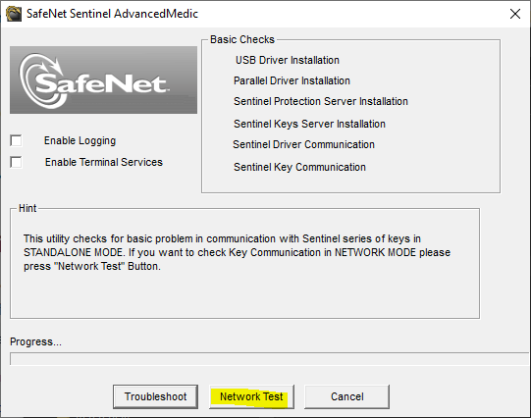The image size is (531, 418).
Task: Select USB Driver Installation check item
Action: click(288, 60)
